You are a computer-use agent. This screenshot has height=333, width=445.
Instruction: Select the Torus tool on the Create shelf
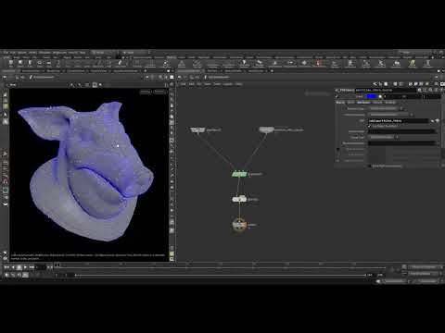point(40,64)
